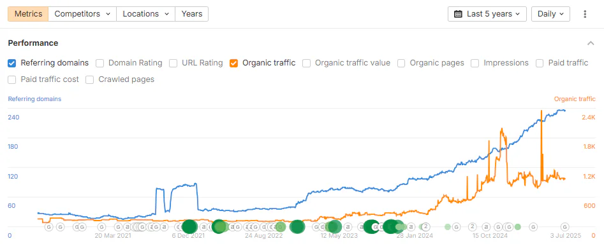This screenshot has height=246, width=604.
Task: Uncheck the Referring domains checkbox
Action: pos(12,63)
